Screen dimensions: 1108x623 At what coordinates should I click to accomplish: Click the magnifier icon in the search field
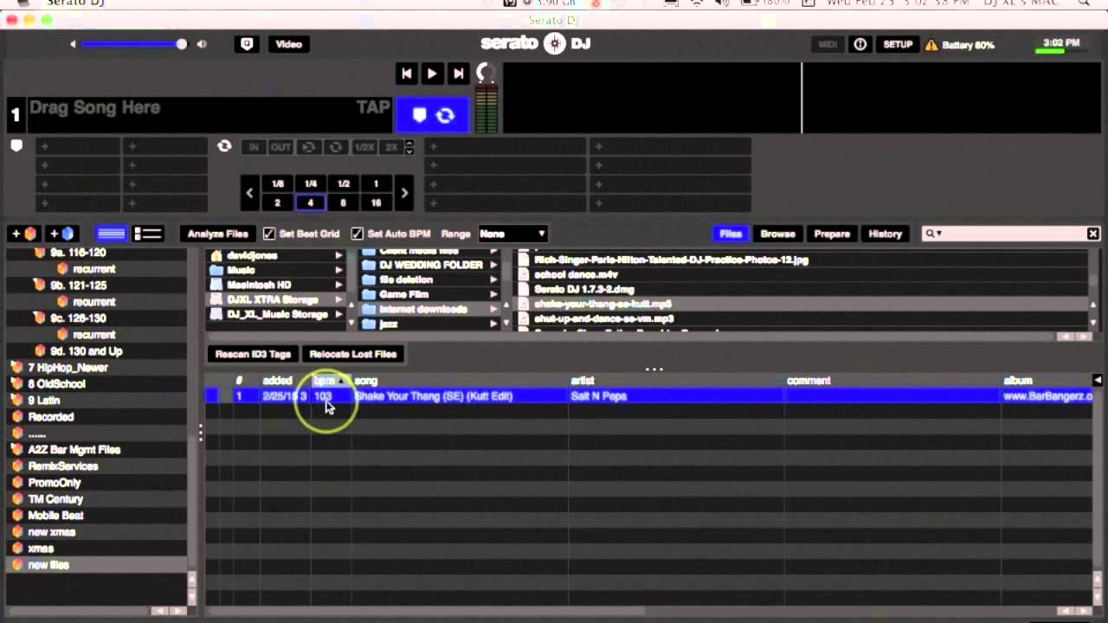[x=931, y=234]
